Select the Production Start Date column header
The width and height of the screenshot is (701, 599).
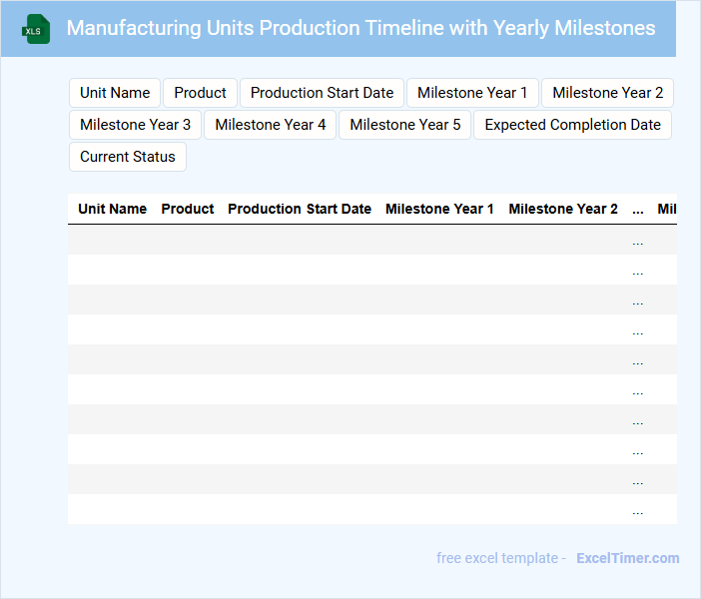point(300,209)
